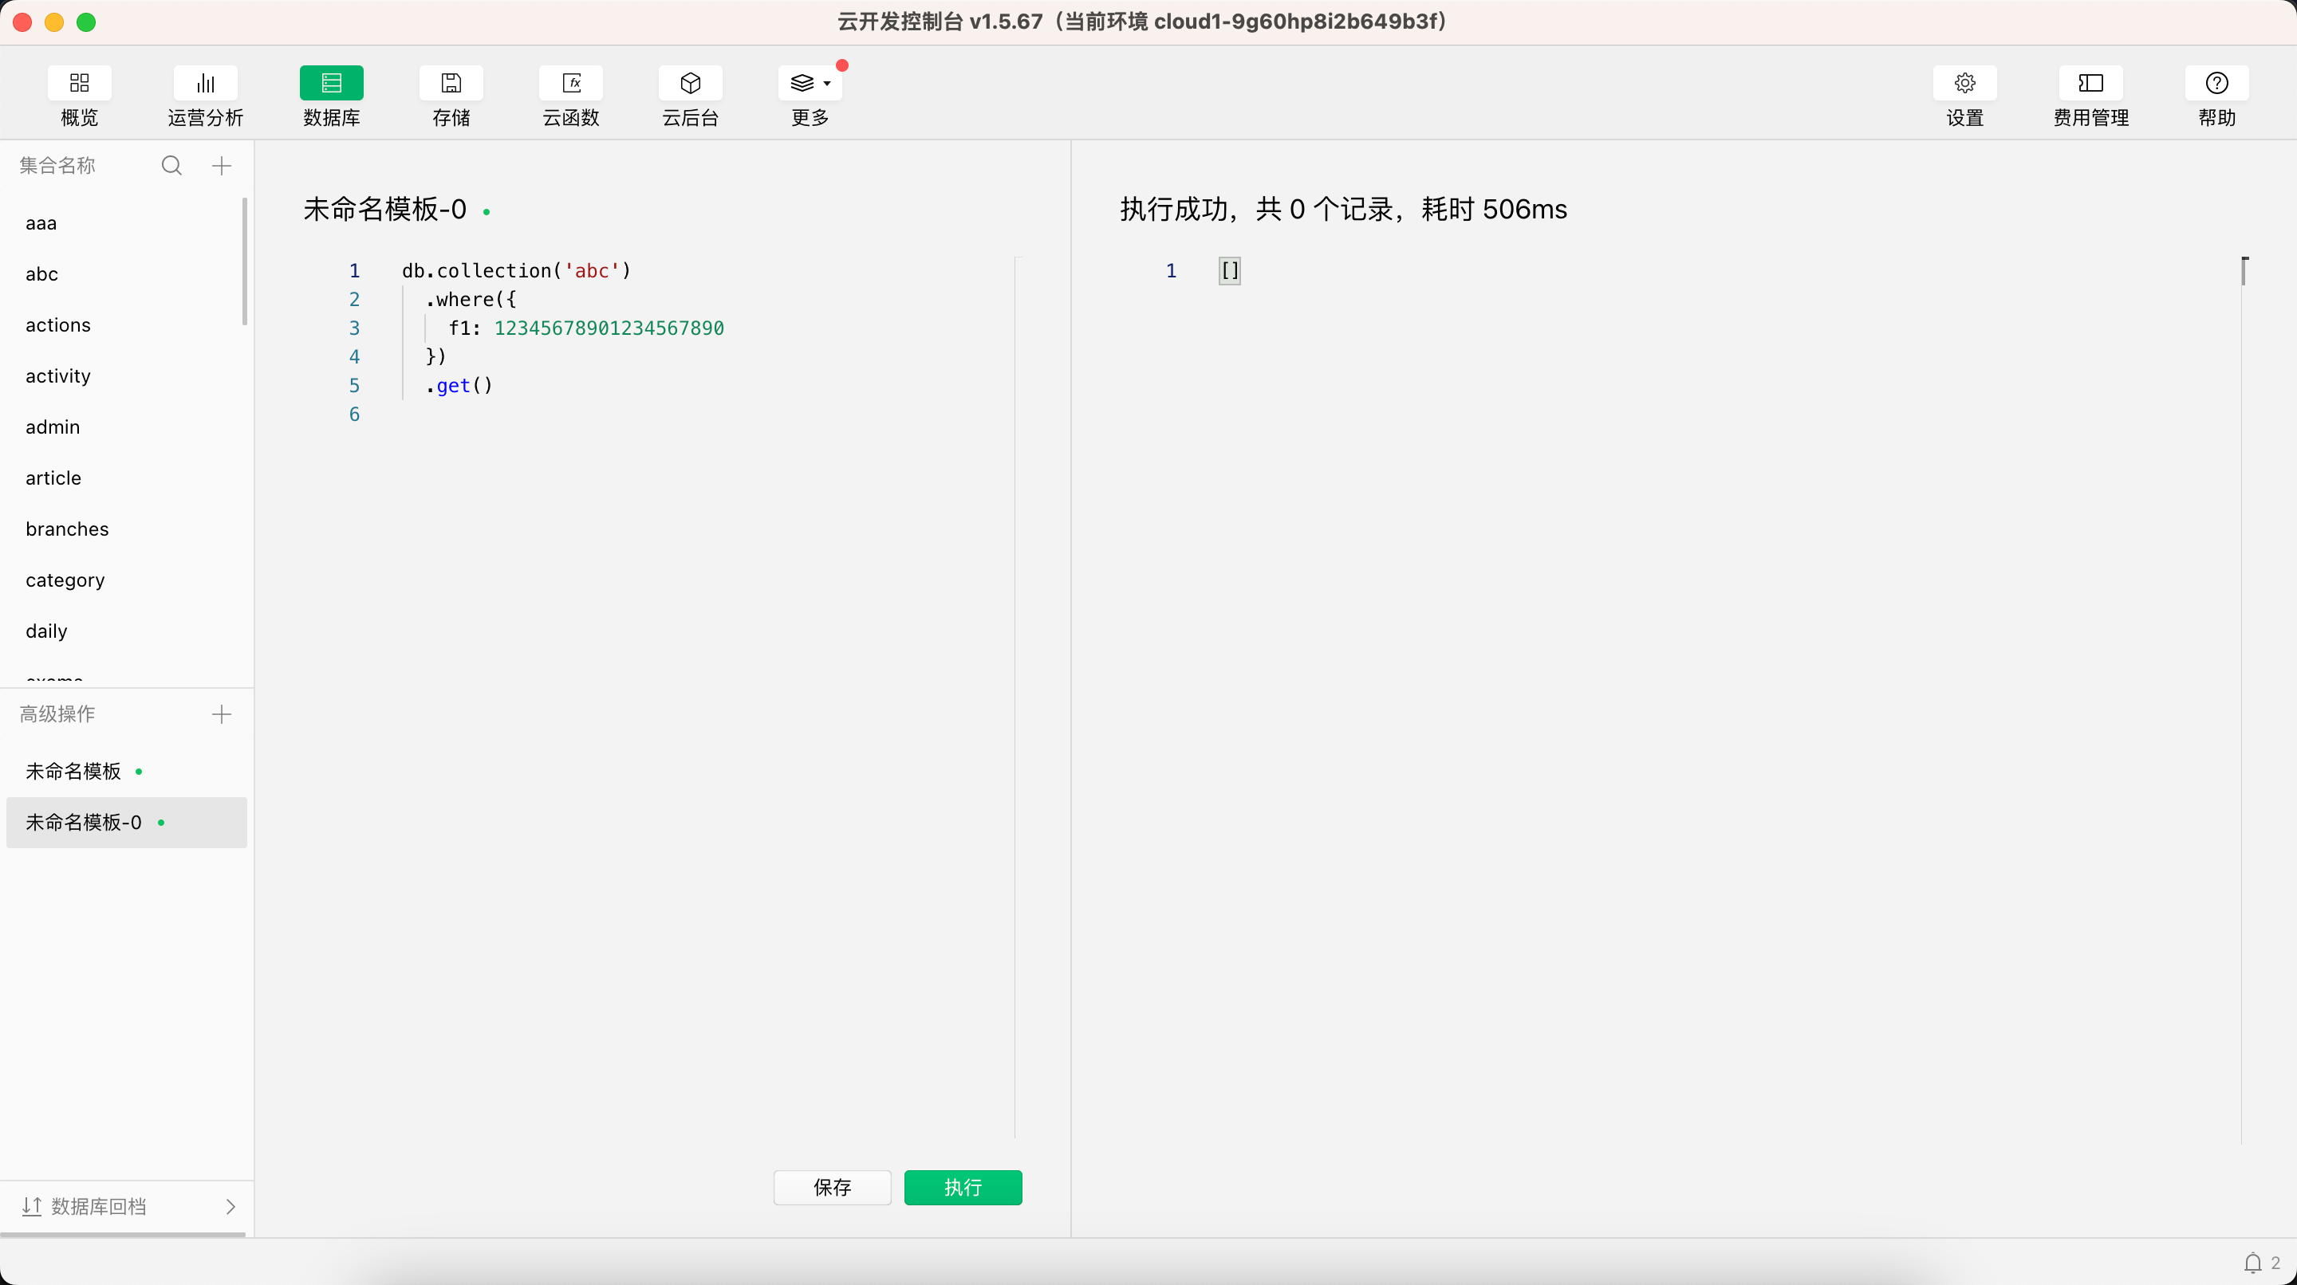Click the collection list scrollbar
Screen dimensions: 2297x1285
pyautogui.click(x=244, y=262)
